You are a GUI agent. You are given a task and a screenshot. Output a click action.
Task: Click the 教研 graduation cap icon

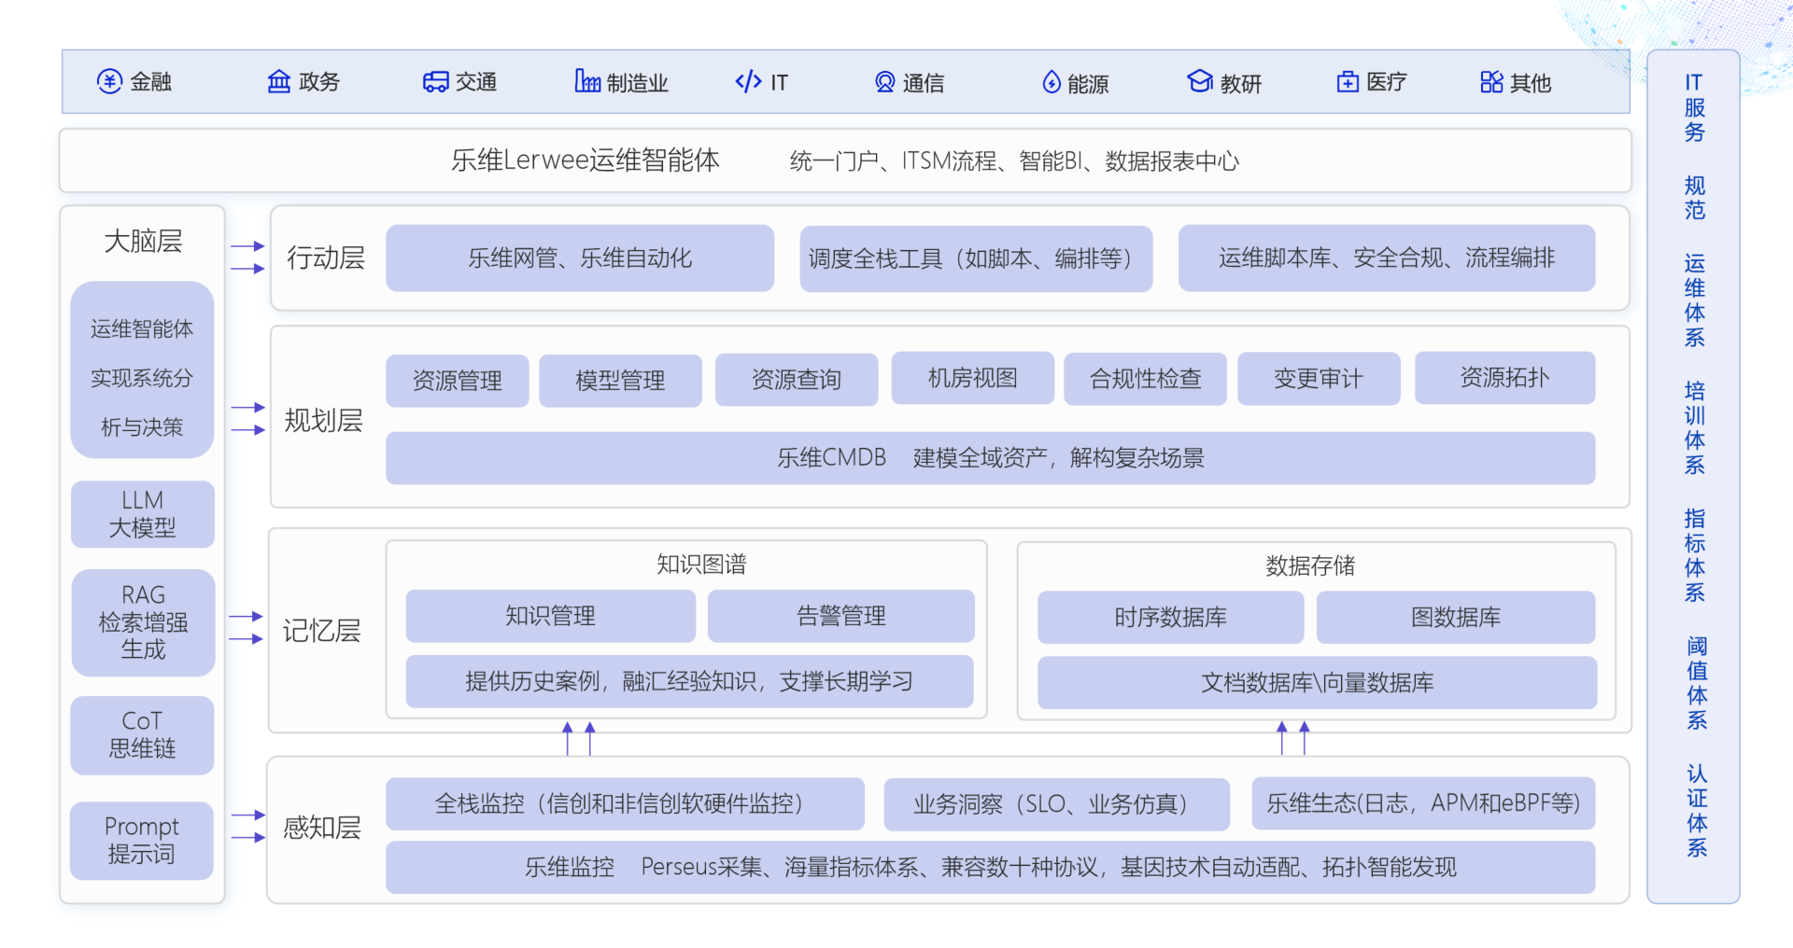click(1199, 82)
